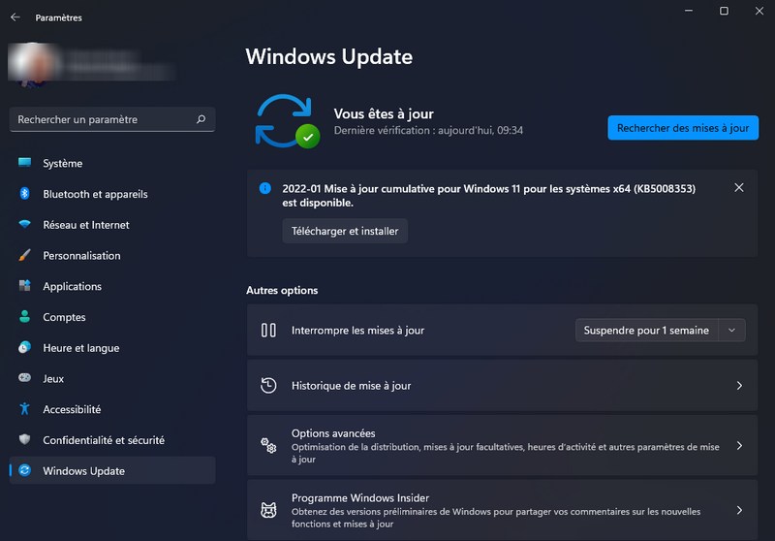Image resolution: width=775 pixels, height=541 pixels.
Task: Click the Comptes person icon
Action: coord(25,316)
